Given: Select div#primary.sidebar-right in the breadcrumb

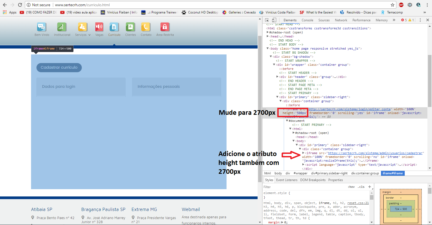Looking at the screenshot, I should pyautogui.click(x=329, y=173).
